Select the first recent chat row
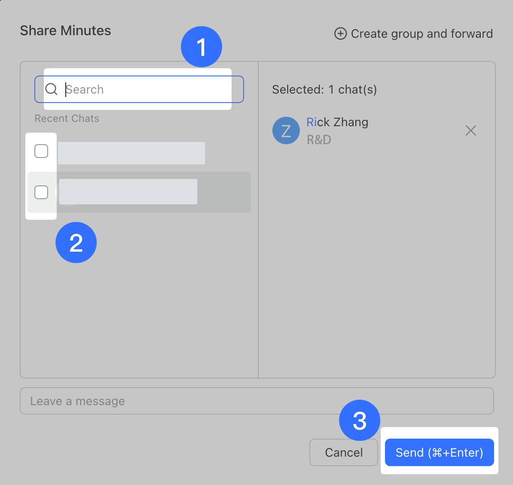 tap(131, 153)
